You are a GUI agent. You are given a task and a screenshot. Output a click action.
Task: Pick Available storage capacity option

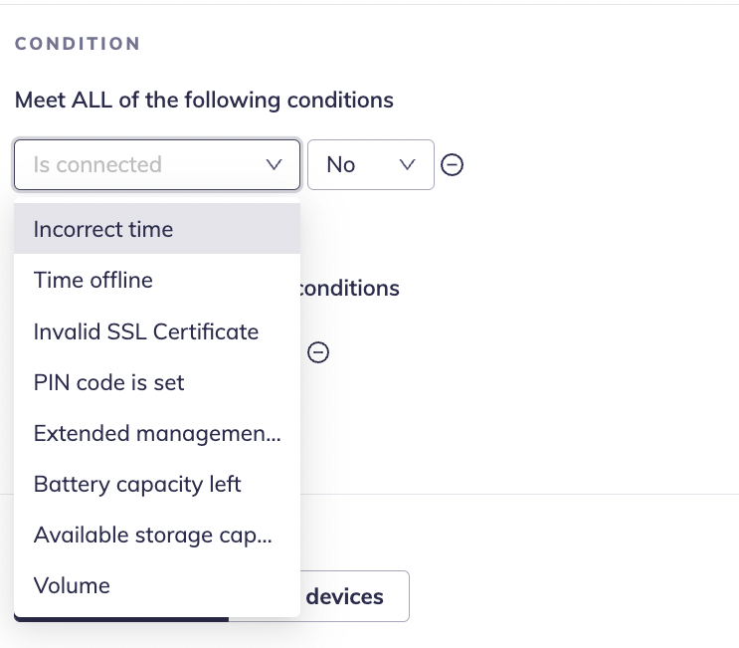(x=153, y=535)
